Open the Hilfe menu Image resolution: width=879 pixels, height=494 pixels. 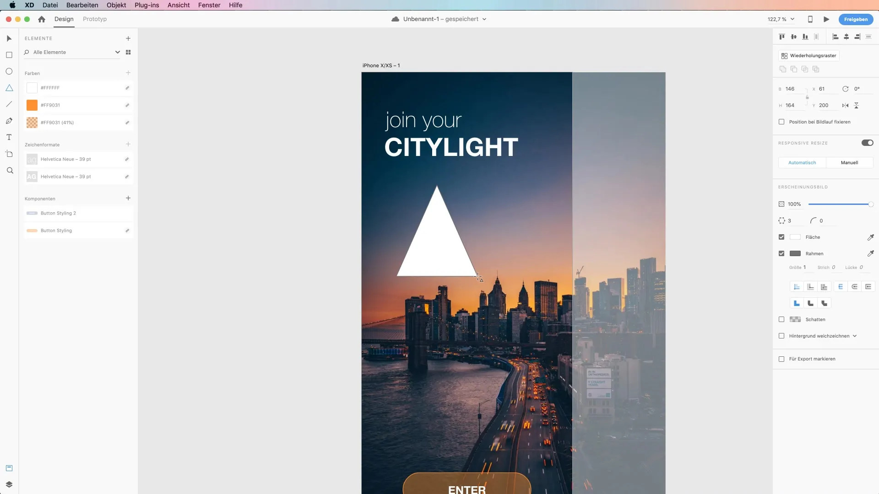tap(236, 5)
